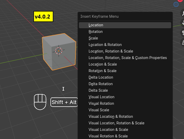
Task: Click the 3D cursor on the cube
Action: click(59, 51)
